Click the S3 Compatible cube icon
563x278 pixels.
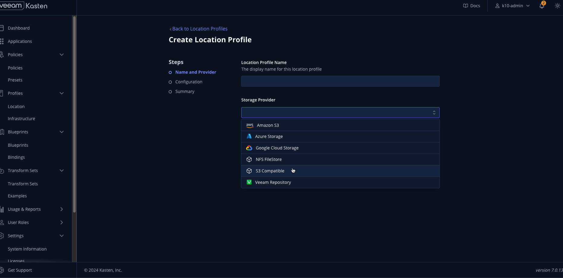click(249, 171)
